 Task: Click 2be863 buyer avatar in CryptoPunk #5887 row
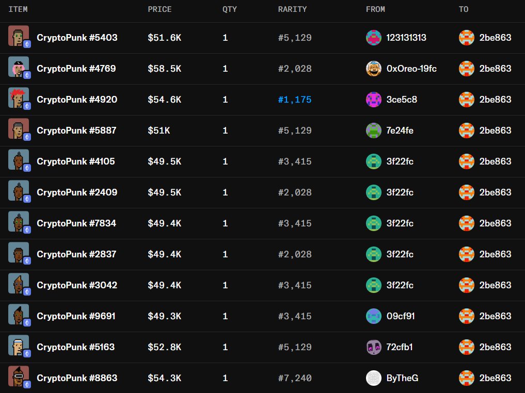coord(466,130)
